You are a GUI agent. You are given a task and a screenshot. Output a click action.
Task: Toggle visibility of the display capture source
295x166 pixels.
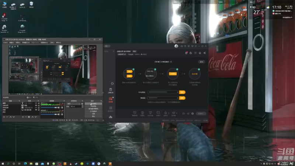(x=36, y=110)
